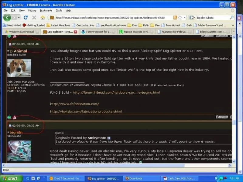Click post icon beside 02-06-09, 08:32 AM
Viewport: 243px width, 182px height.
(x=10, y=126)
